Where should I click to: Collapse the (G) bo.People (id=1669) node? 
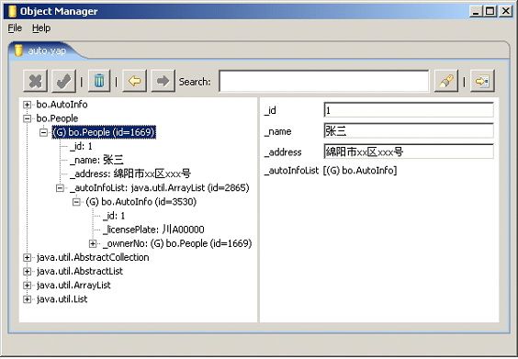click(43, 132)
